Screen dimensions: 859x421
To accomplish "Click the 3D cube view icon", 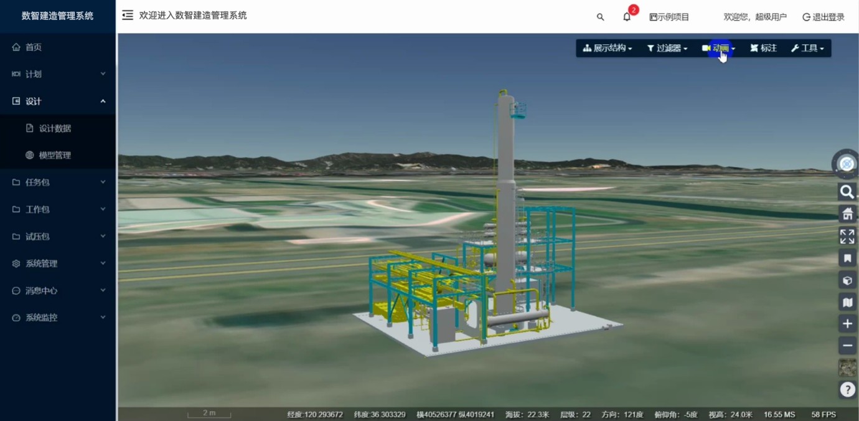I will coord(847,280).
